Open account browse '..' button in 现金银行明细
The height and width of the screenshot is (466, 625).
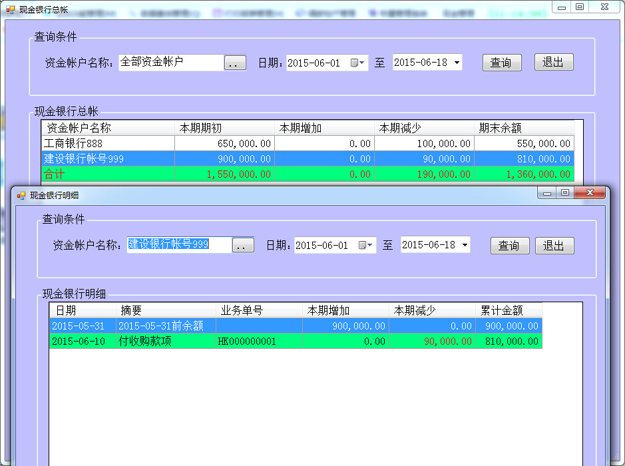coord(243,246)
